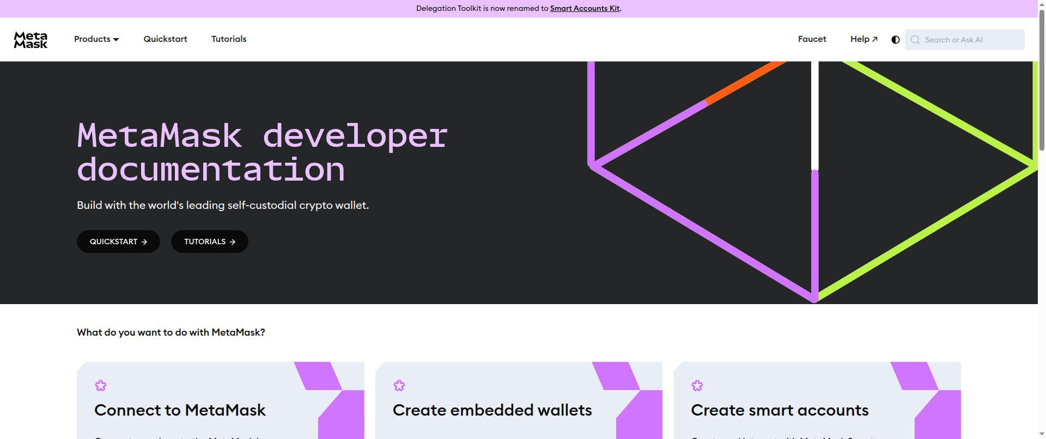Screen dimensions: 1046x439
Task: Click the scrollbar down arrow
Action: tap(1042, 435)
